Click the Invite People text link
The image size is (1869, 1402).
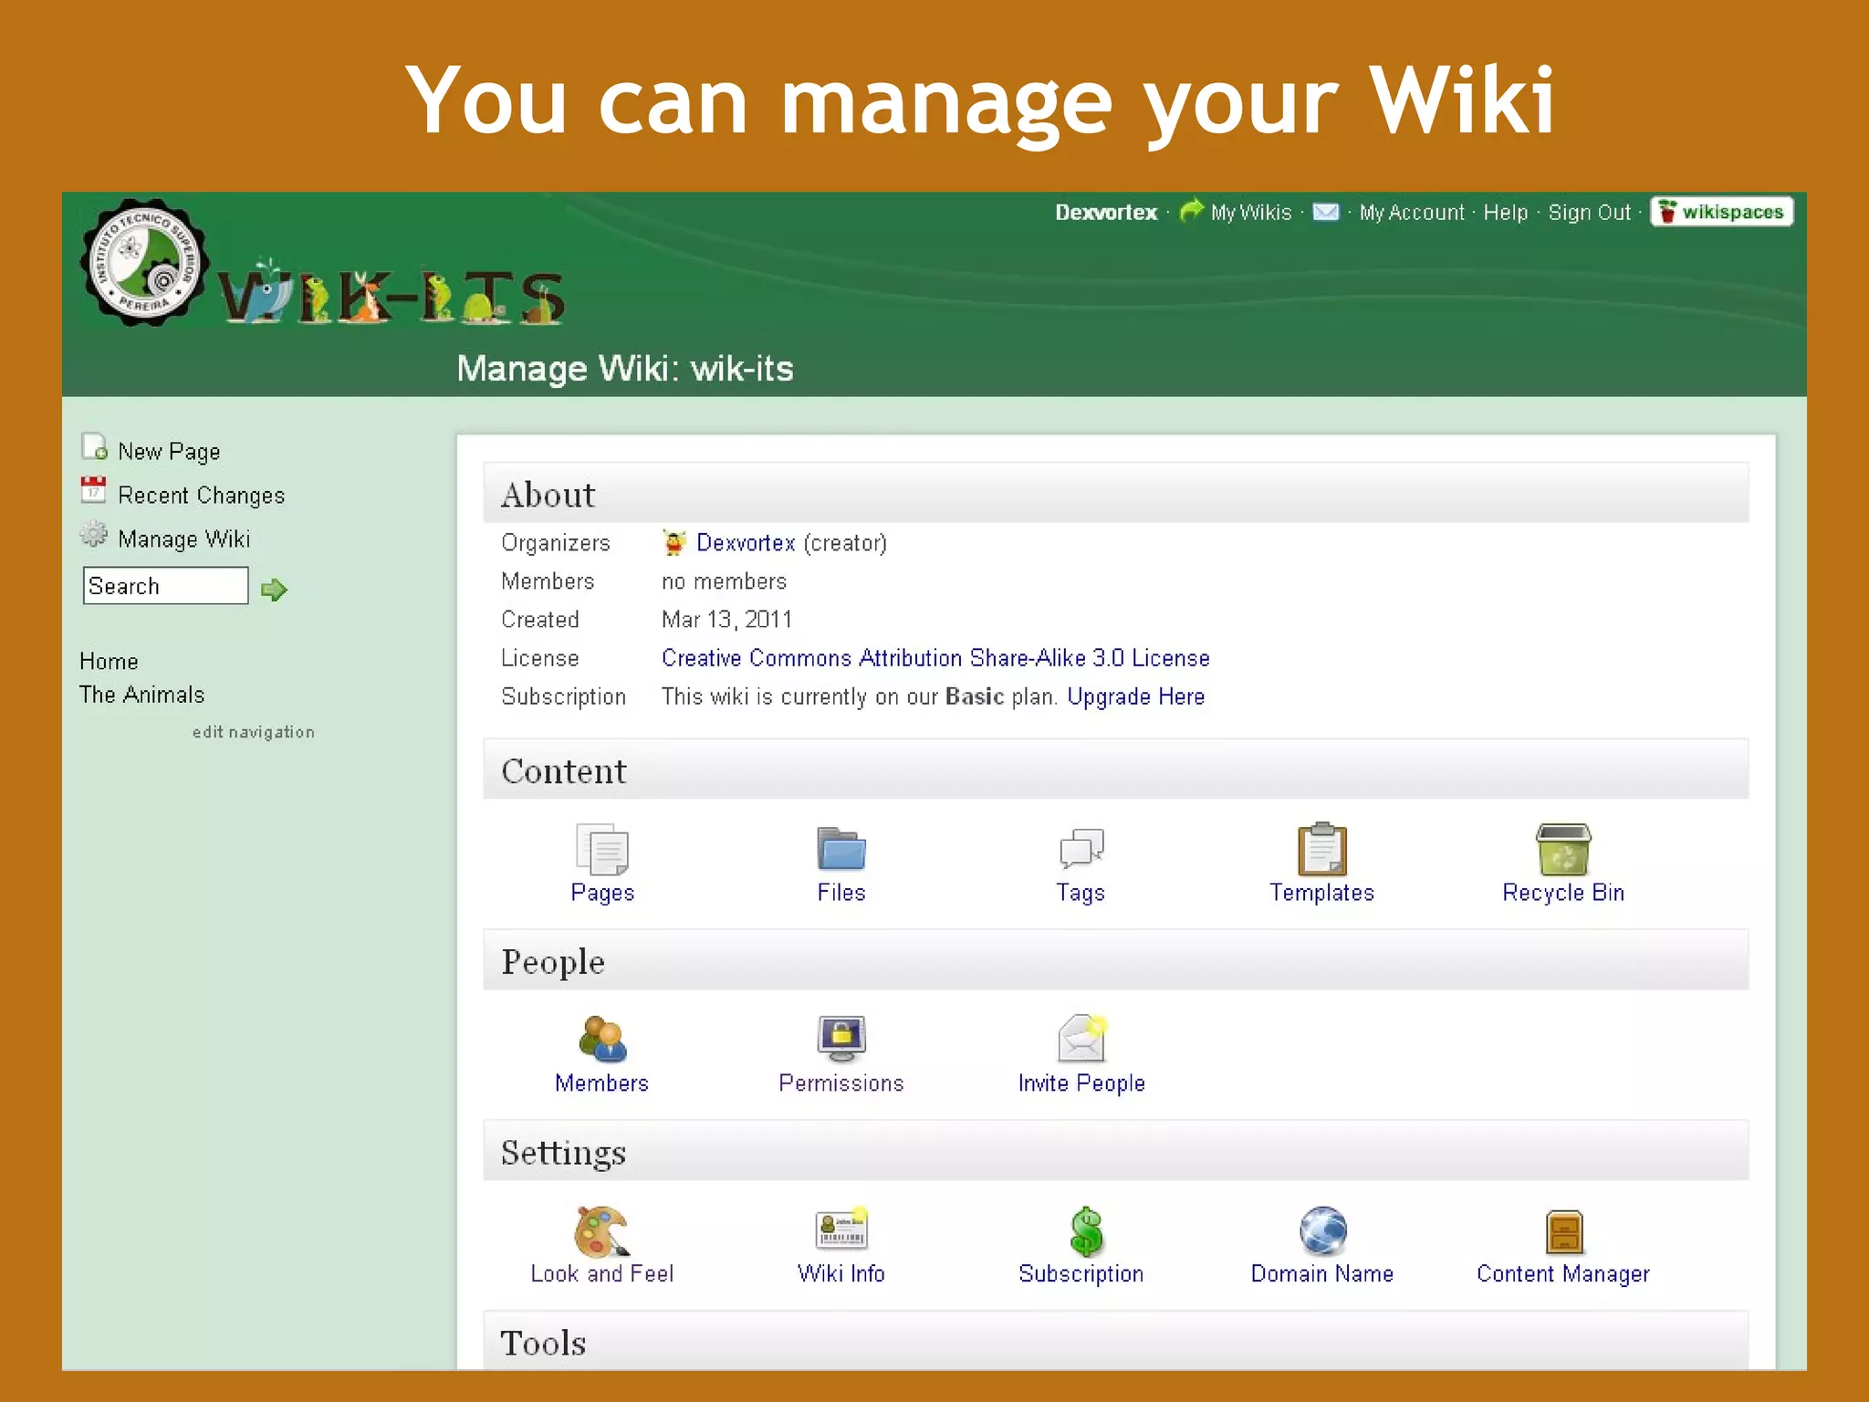coord(1081,1083)
